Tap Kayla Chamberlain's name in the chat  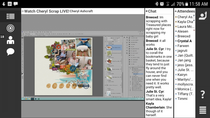pos(155,105)
